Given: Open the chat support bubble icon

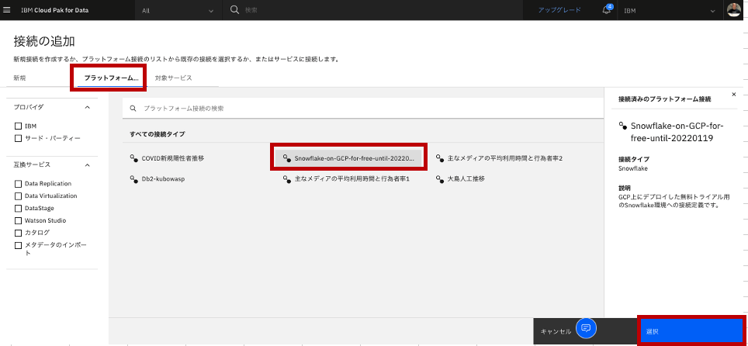Looking at the screenshot, I should coord(587,328).
